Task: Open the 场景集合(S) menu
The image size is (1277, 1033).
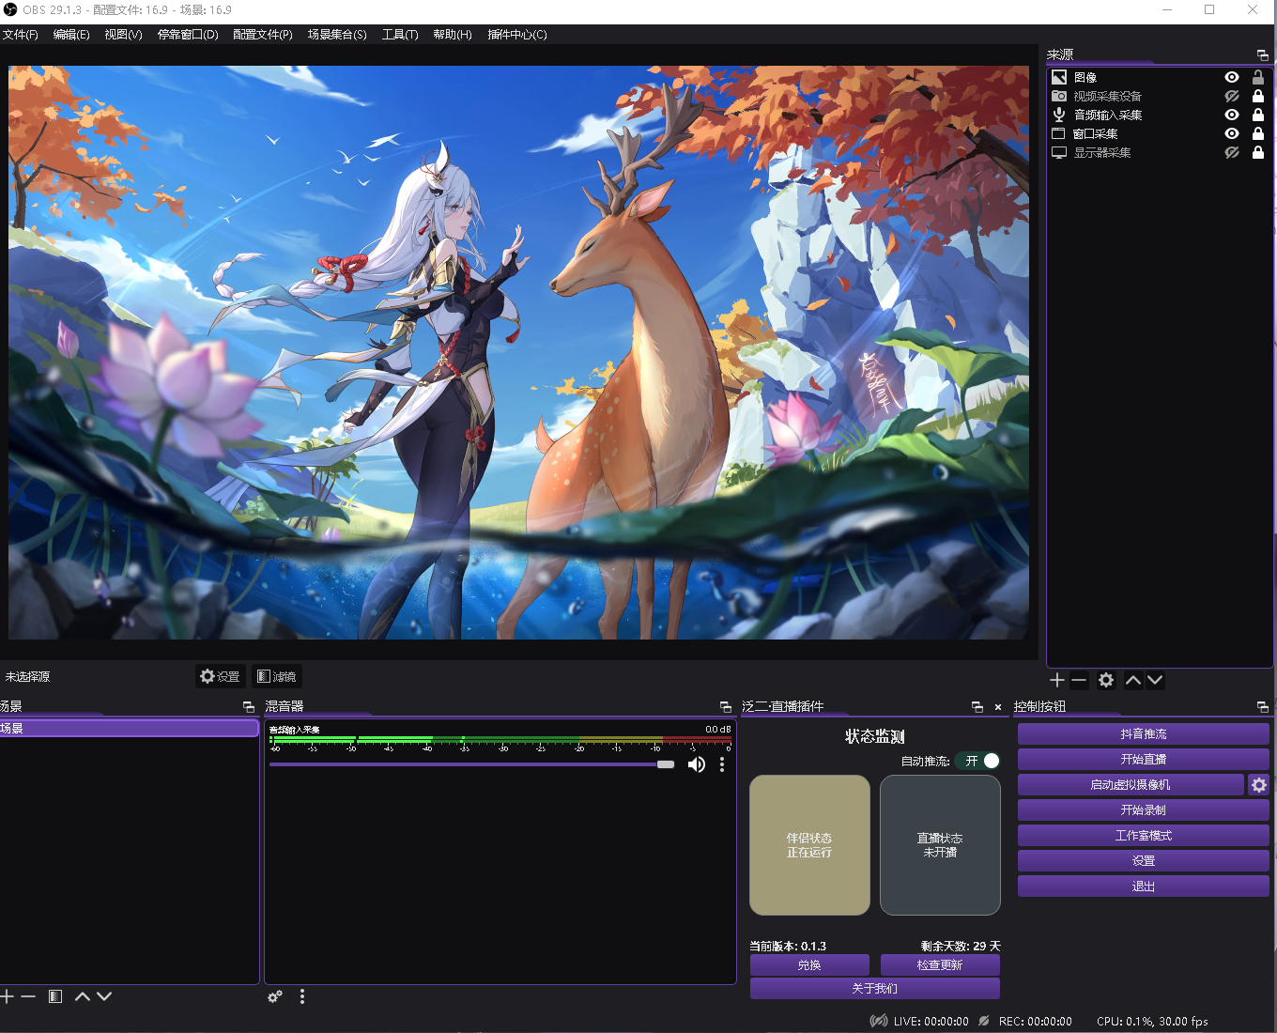Action: tap(337, 35)
